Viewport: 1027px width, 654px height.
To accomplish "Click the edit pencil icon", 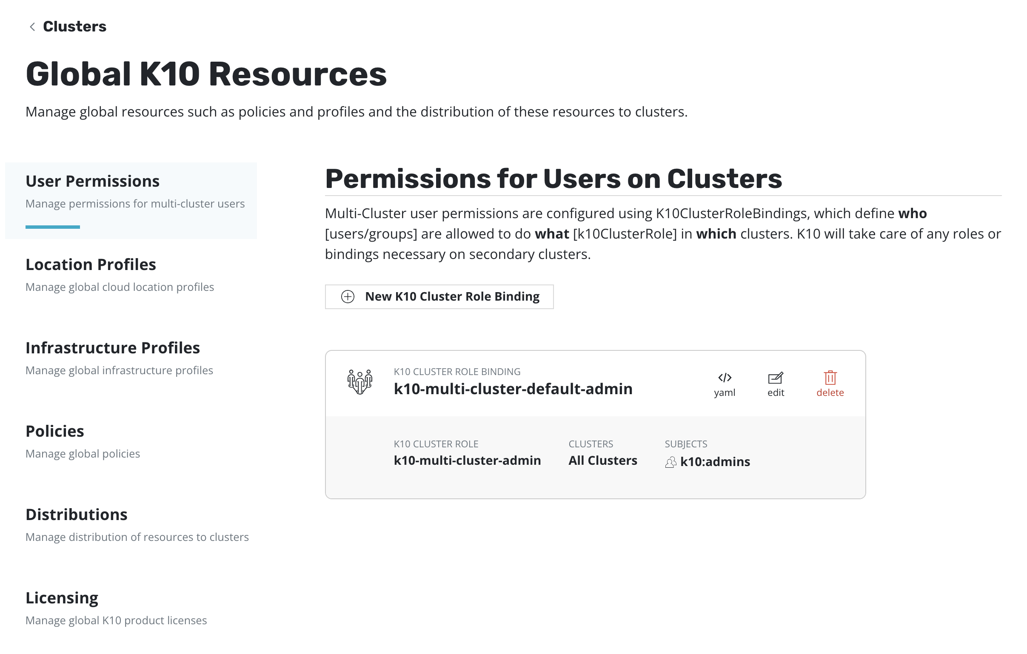I will click(x=776, y=378).
